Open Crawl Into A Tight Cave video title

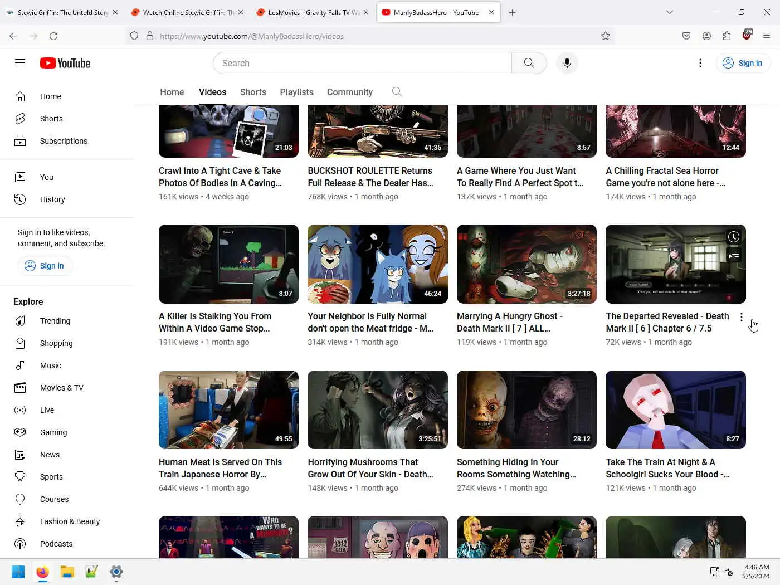click(221, 177)
